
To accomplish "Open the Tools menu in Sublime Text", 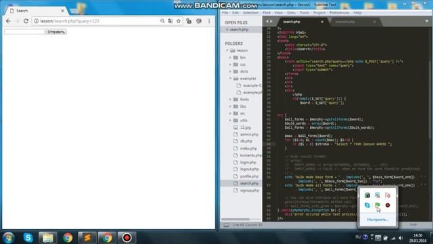I will click(x=304, y=13).
